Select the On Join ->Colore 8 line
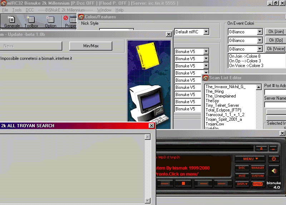 245,56
